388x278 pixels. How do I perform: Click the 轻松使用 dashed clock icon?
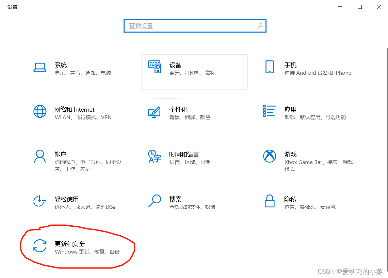pos(39,201)
